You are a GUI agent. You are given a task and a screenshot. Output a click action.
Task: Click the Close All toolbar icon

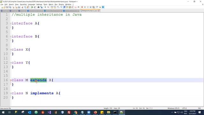point(16,7)
